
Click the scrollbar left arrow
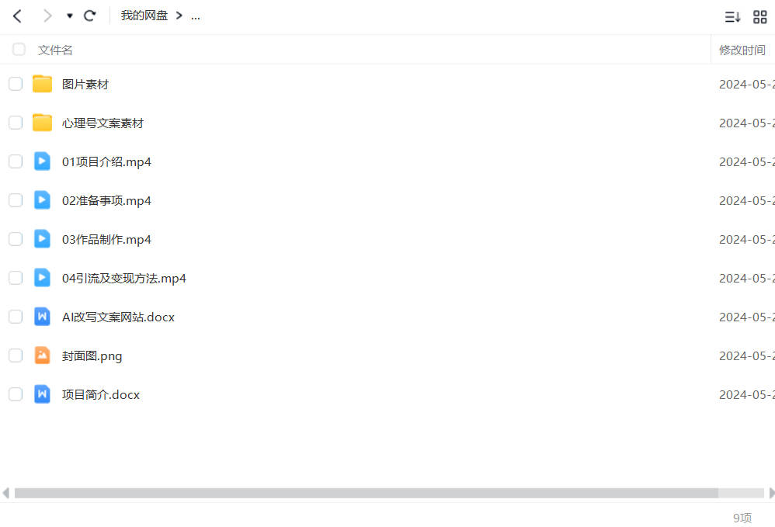coord(6,493)
